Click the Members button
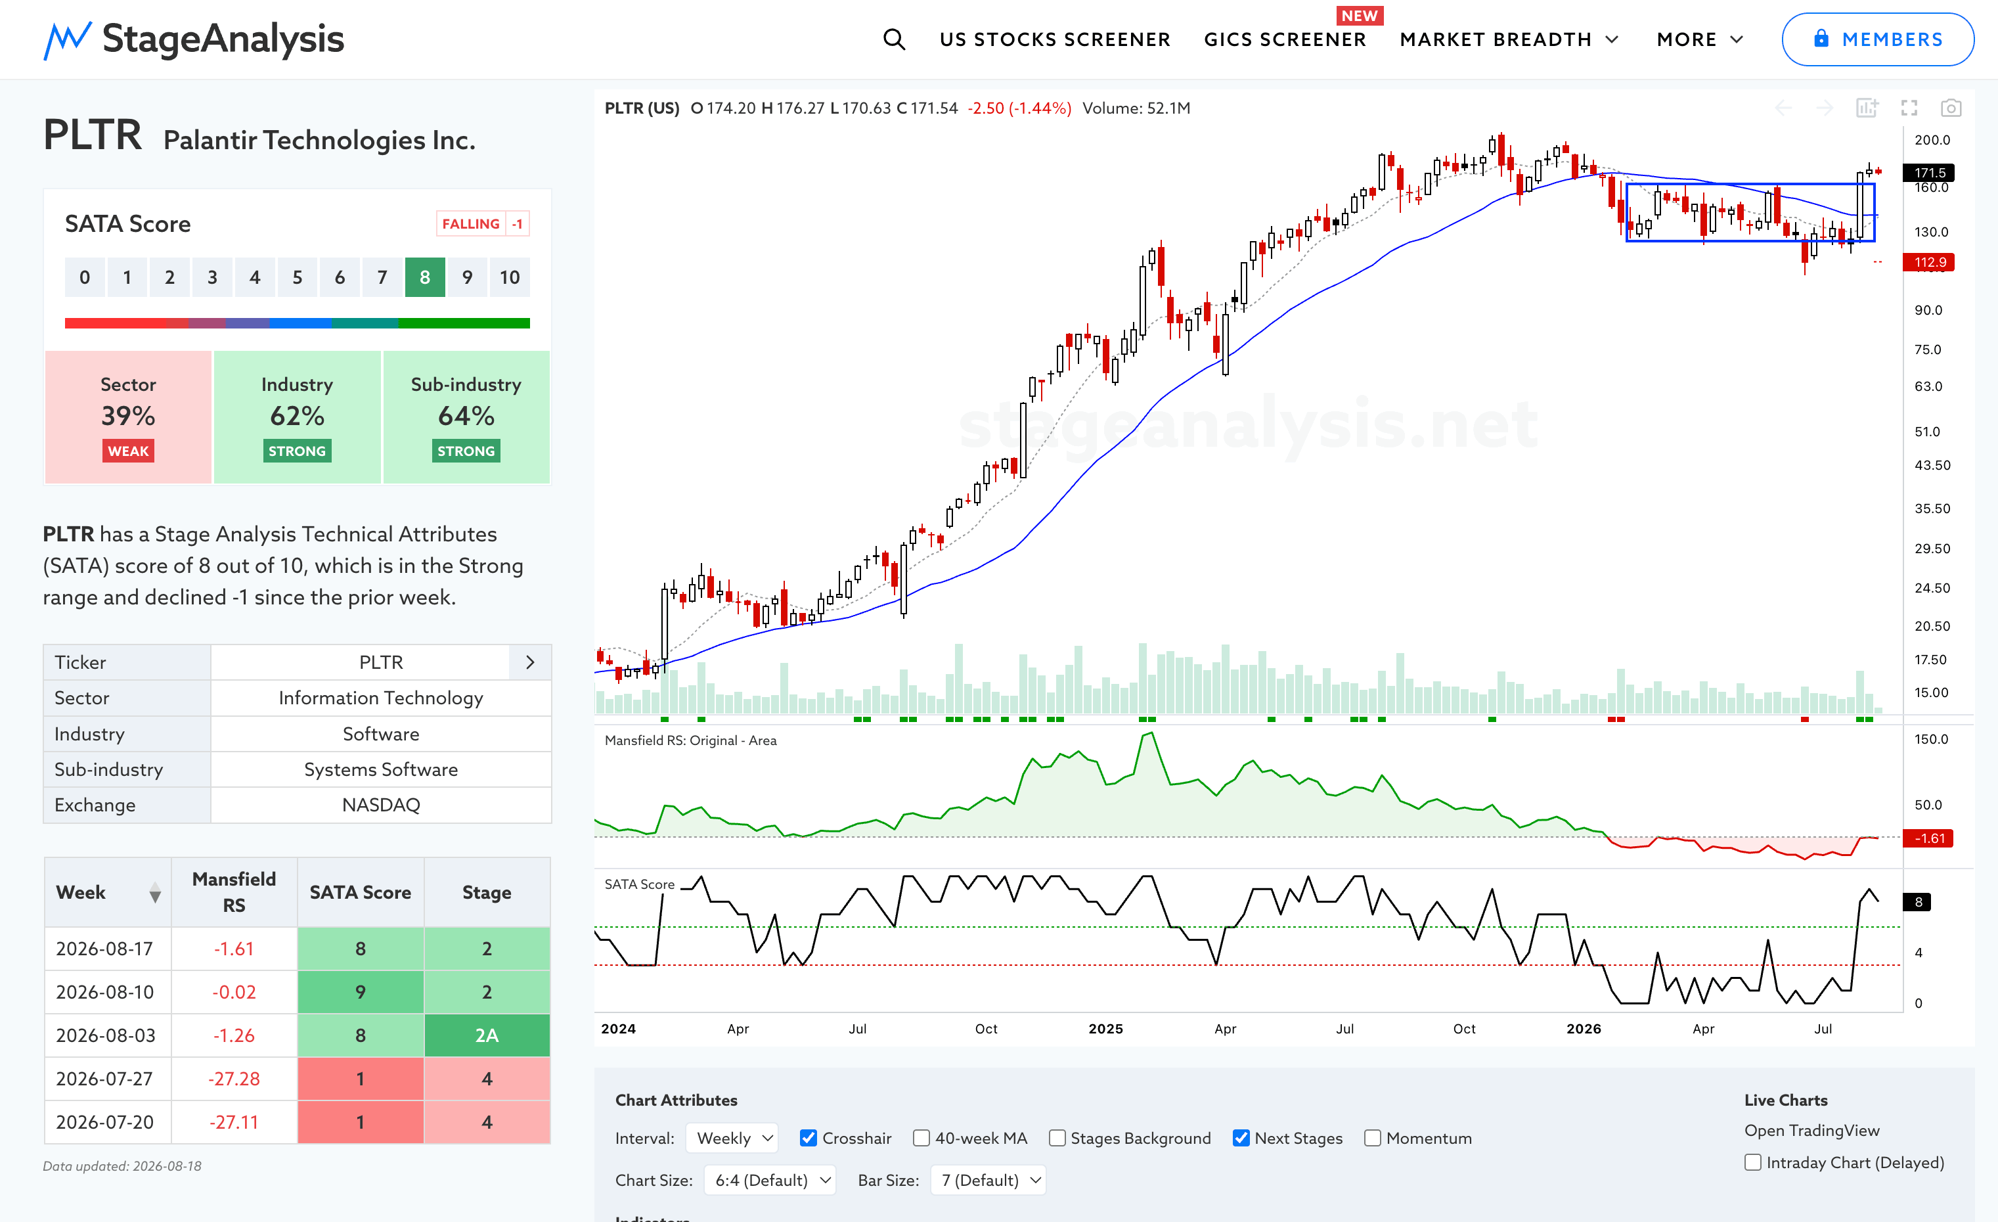Screen dimensions: 1998x1222 tap(1877, 39)
